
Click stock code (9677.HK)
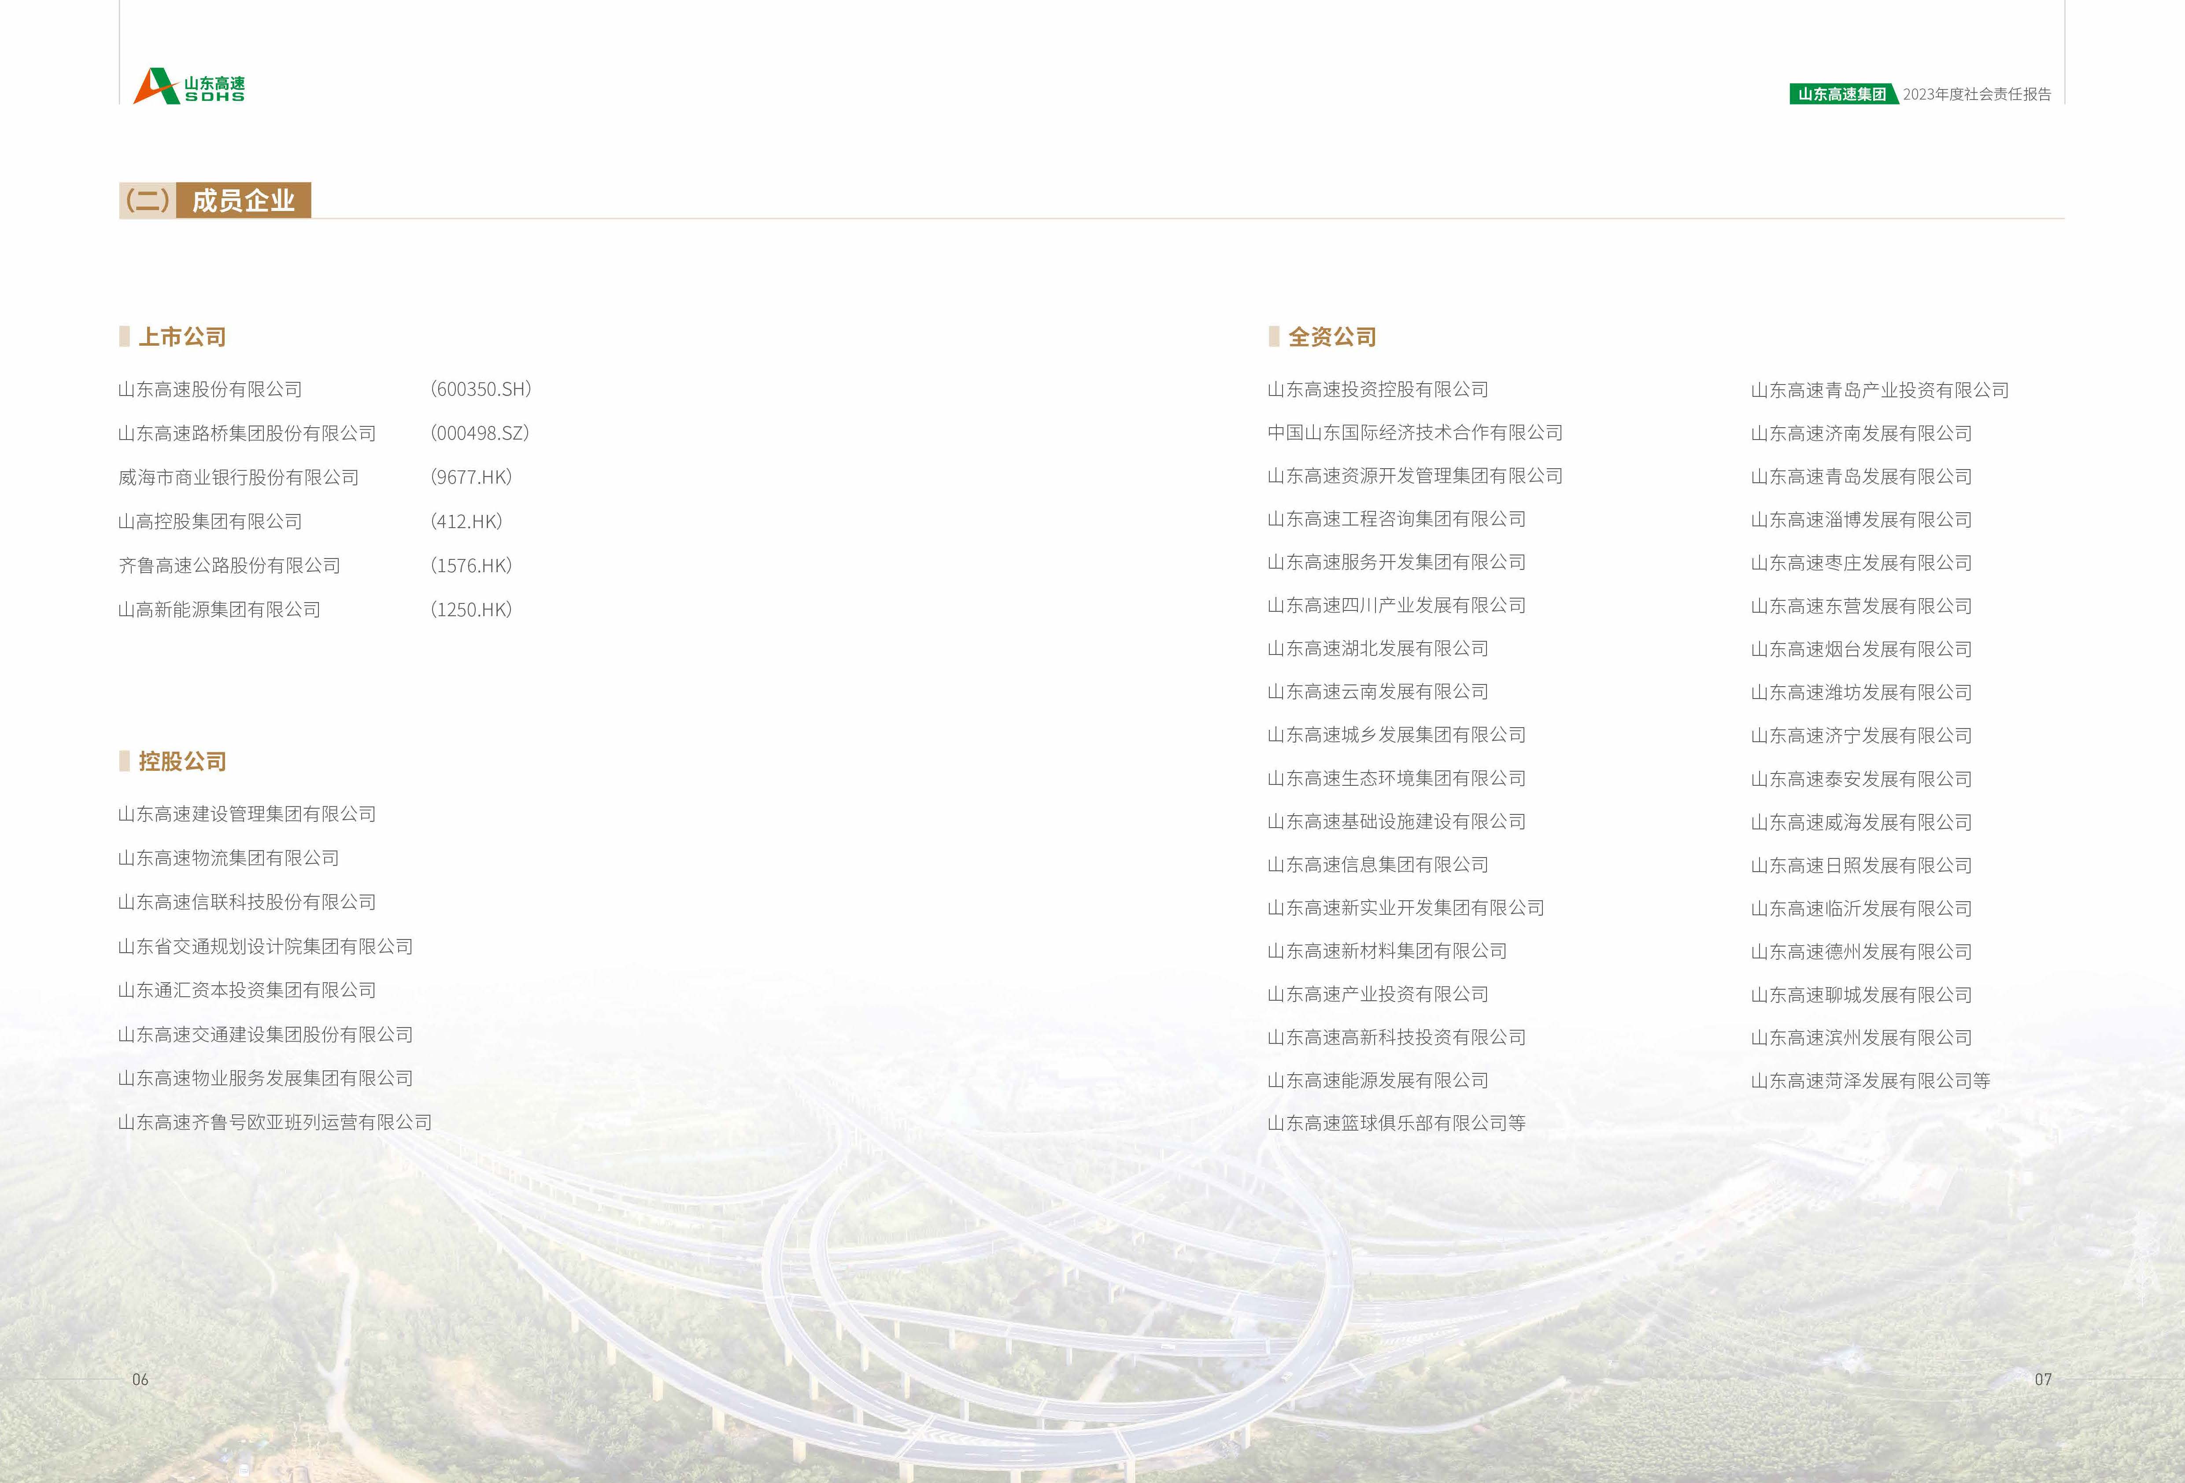point(472,478)
